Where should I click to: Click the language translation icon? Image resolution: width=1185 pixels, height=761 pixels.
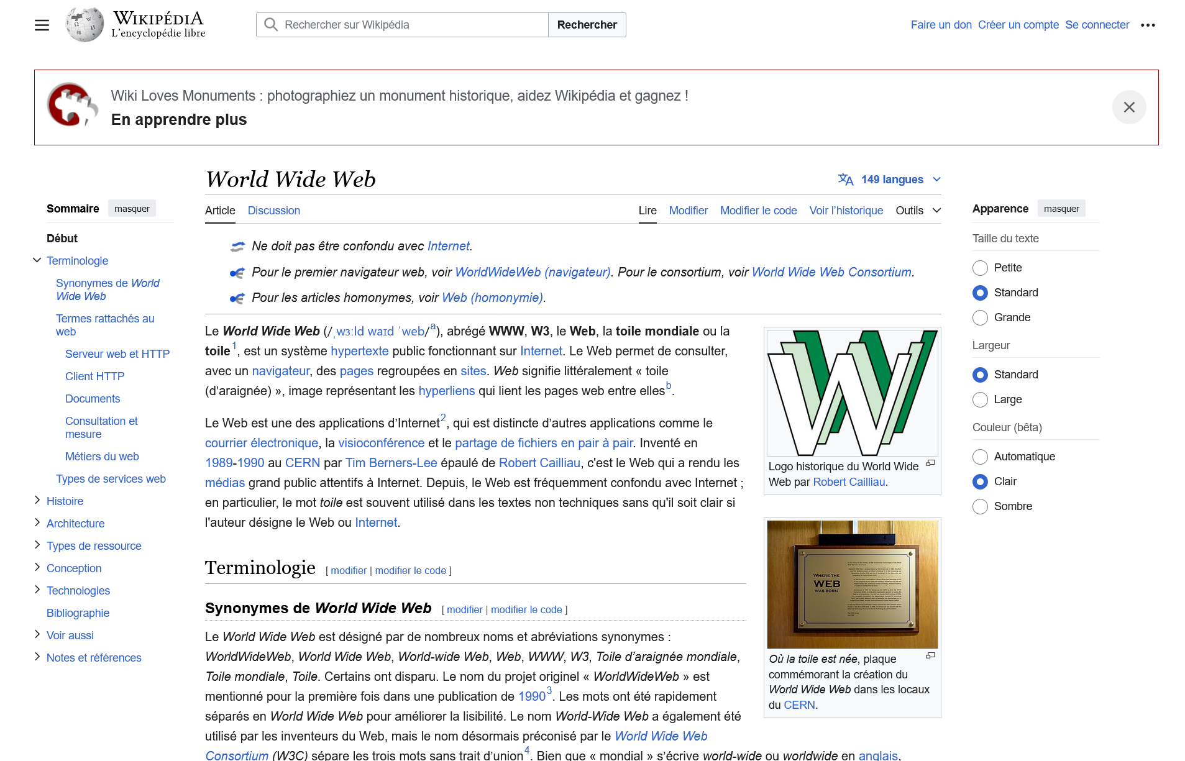point(845,180)
